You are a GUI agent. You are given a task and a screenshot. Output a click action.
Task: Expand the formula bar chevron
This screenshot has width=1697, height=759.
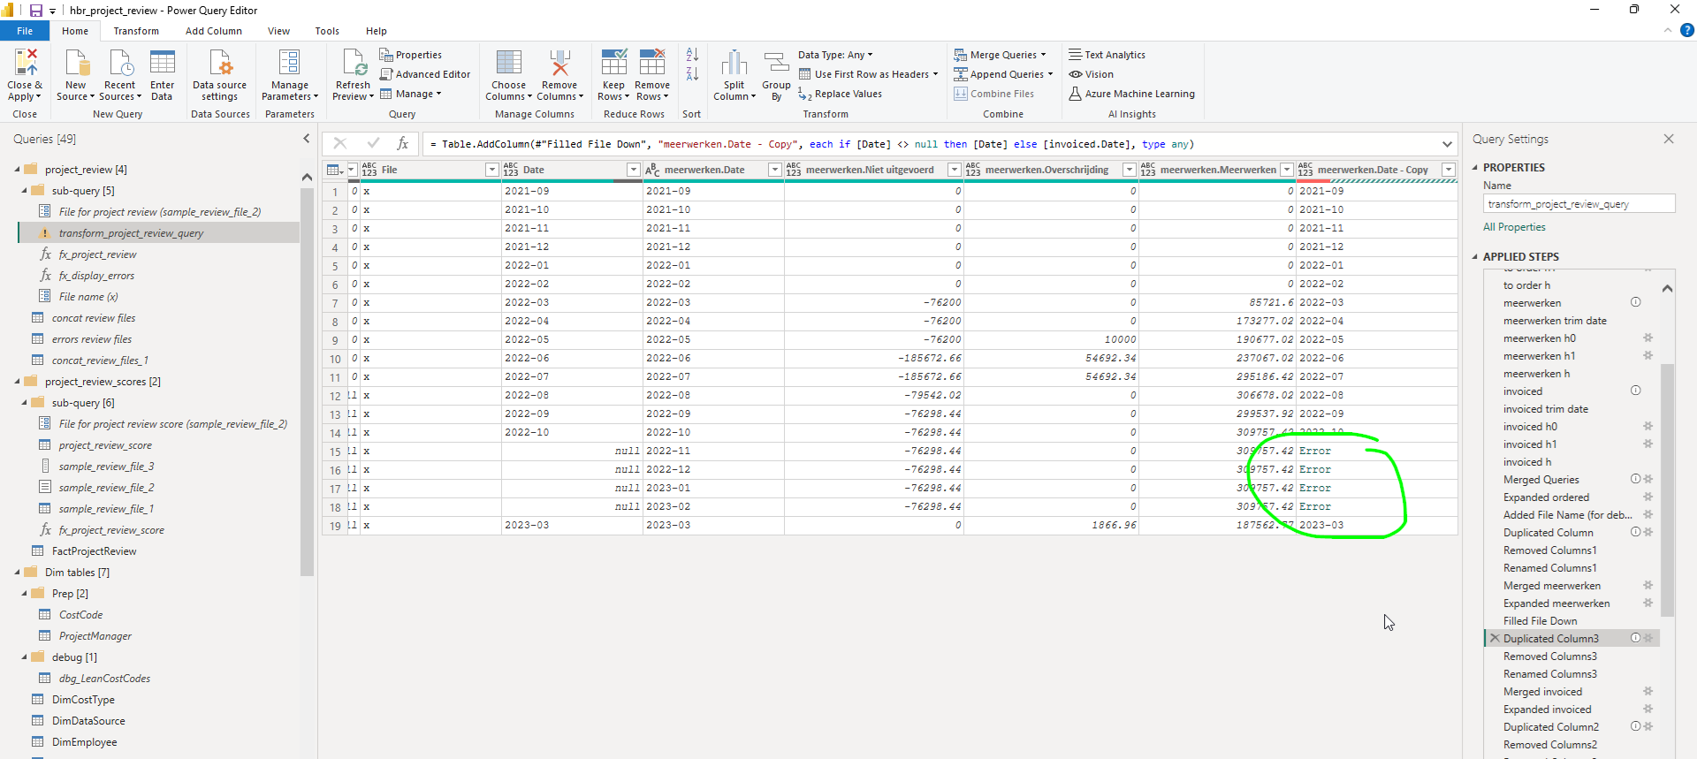[1447, 144]
